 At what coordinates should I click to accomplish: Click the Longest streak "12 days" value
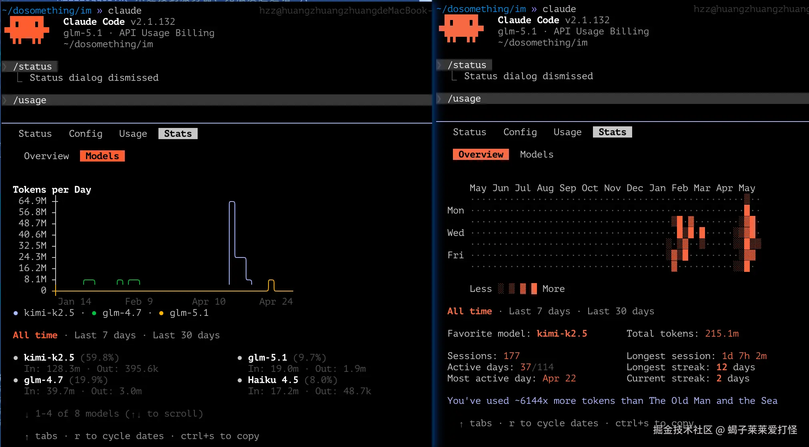[736, 367]
